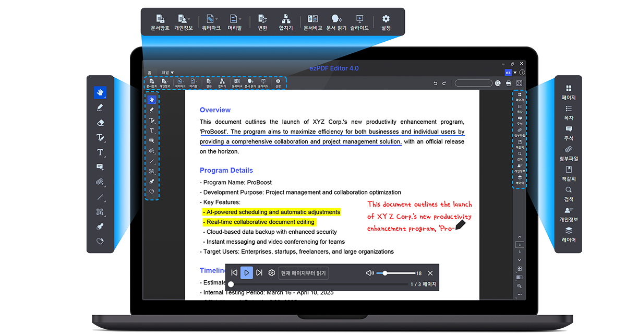Show 레이어 in the enlarged right panel
Screen dimensions: 626x334
(569, 235)
